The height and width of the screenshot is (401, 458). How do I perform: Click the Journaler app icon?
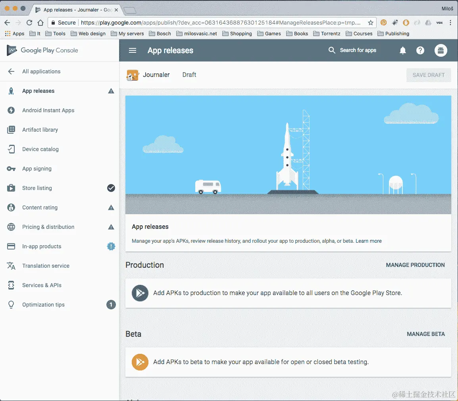click(x=132, y=75)
